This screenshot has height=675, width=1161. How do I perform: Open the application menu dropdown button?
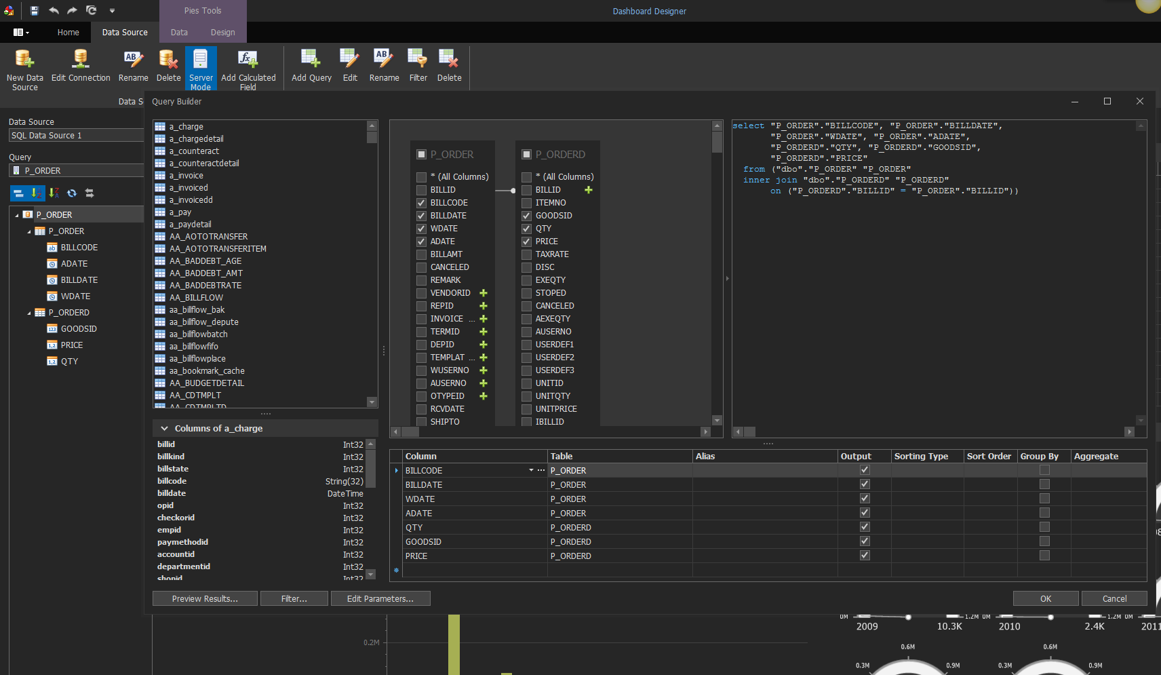click(x=21, y=33)
